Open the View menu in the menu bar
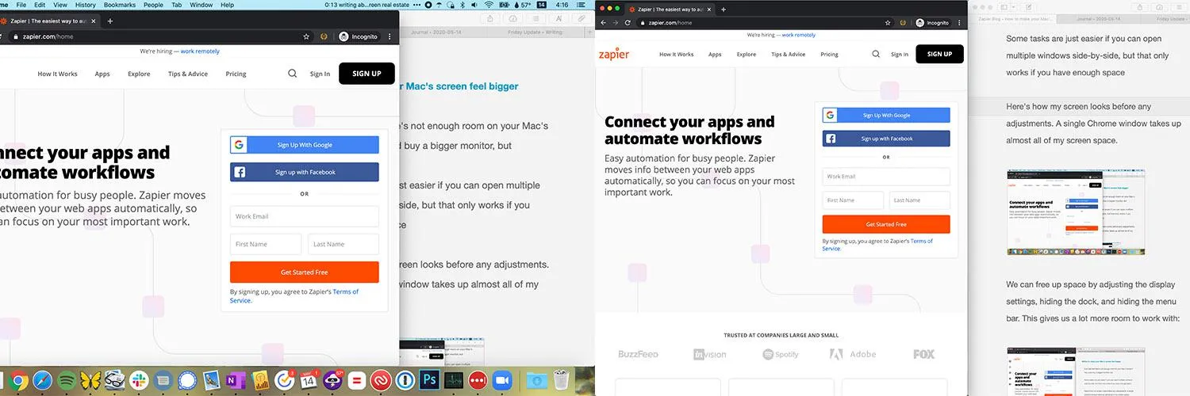 [60, 5]
